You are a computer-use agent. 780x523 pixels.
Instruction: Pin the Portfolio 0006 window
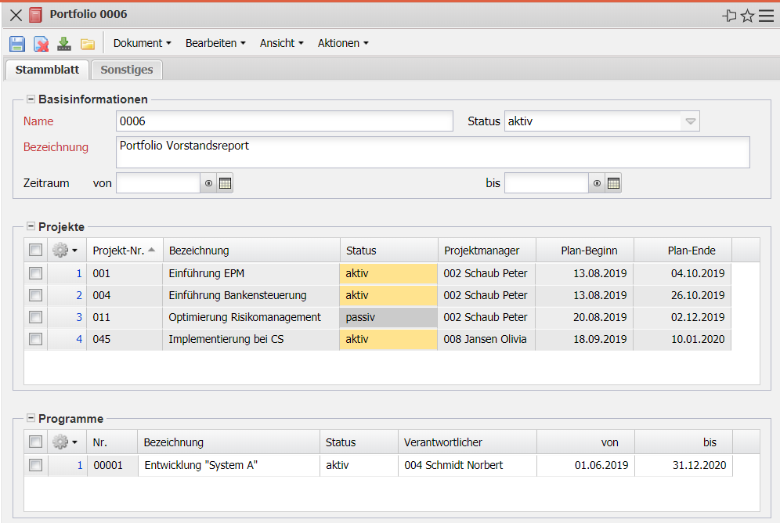tap(729, 15)
